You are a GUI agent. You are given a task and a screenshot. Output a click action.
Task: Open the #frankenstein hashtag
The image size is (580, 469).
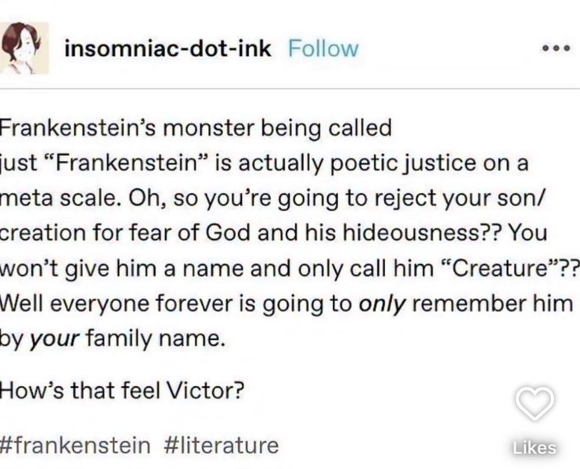[75, 445]
